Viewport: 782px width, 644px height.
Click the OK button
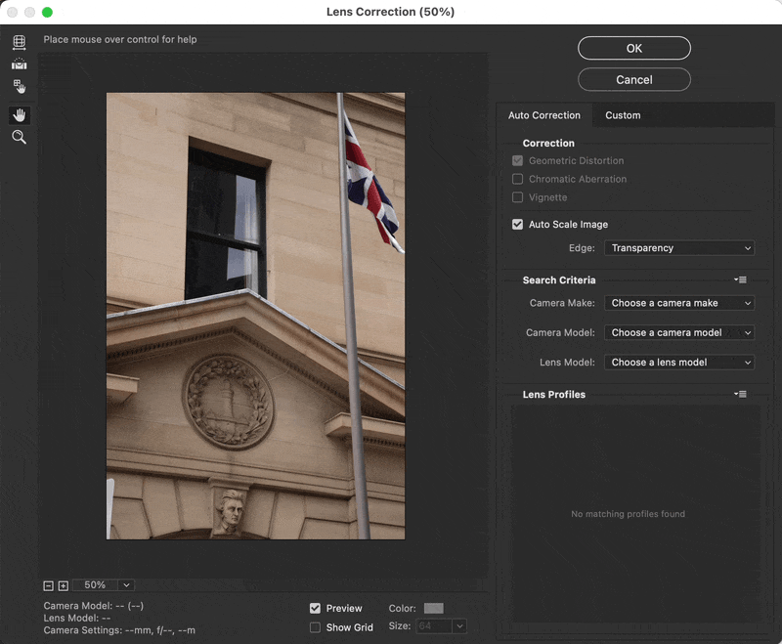point(633,48)
